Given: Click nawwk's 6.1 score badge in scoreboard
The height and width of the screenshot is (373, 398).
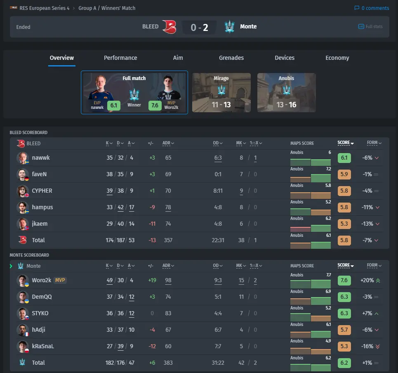Looking at the screenshot, I should pos(344,158).
